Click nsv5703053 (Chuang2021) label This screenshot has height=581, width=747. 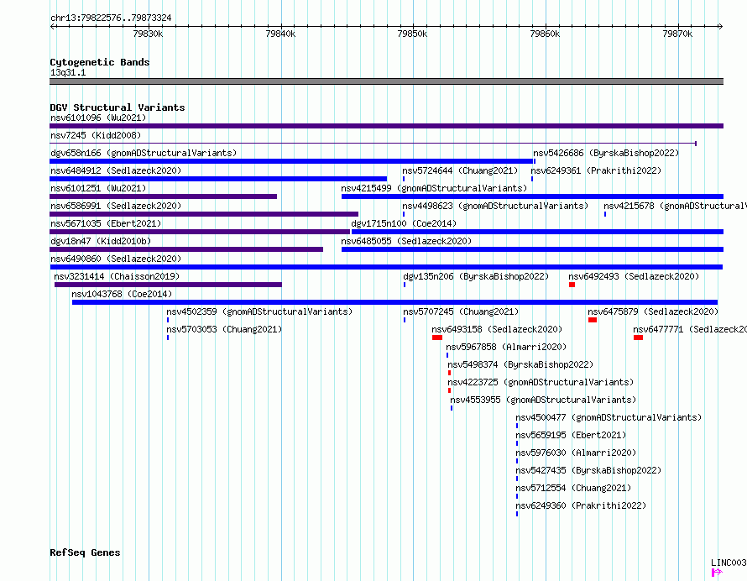click(x=224, y=329)
